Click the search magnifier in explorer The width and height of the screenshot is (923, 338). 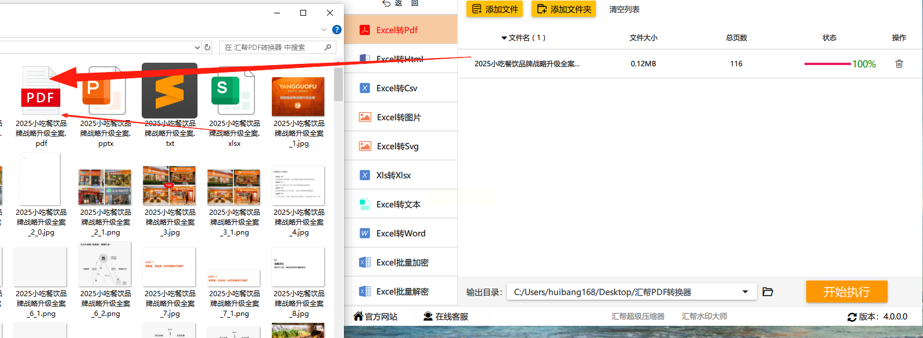click(x=328, y=48)
